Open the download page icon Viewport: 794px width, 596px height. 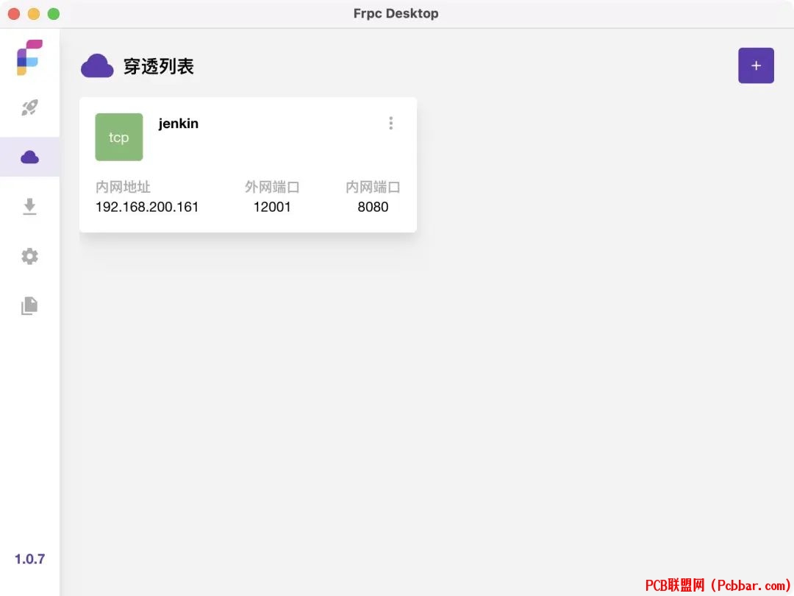29,207
